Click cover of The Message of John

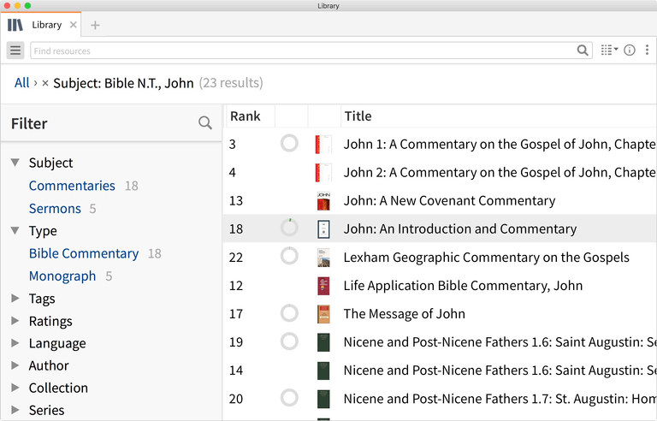coord(323,314)
